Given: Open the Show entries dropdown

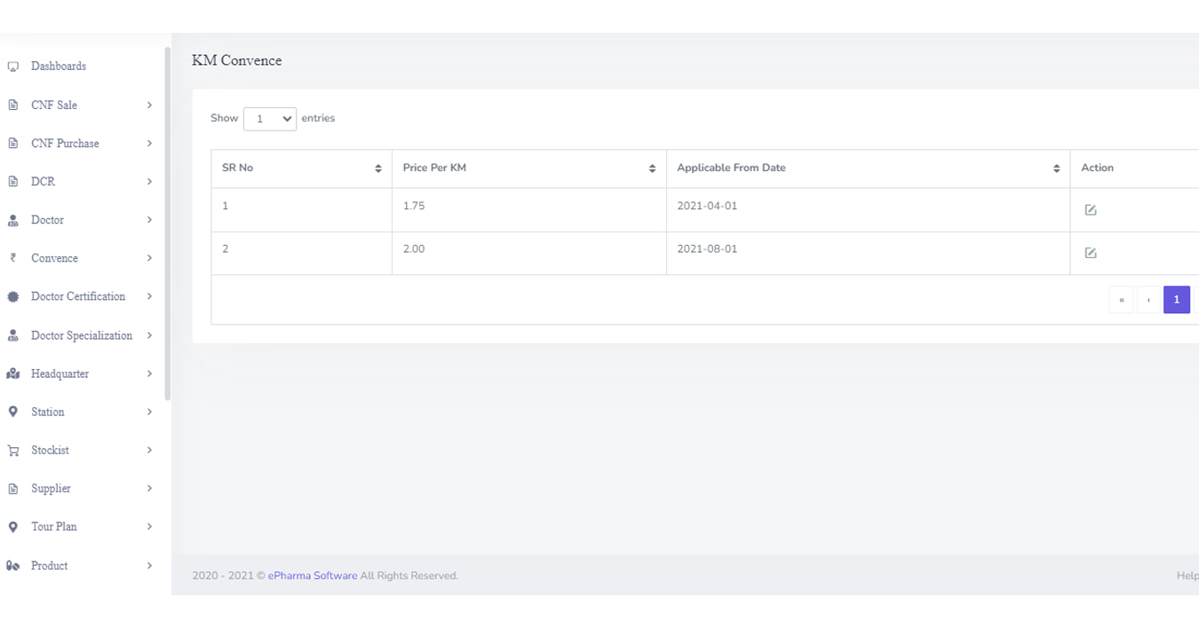Looking at the screenshot, I should tap(270, 119).
